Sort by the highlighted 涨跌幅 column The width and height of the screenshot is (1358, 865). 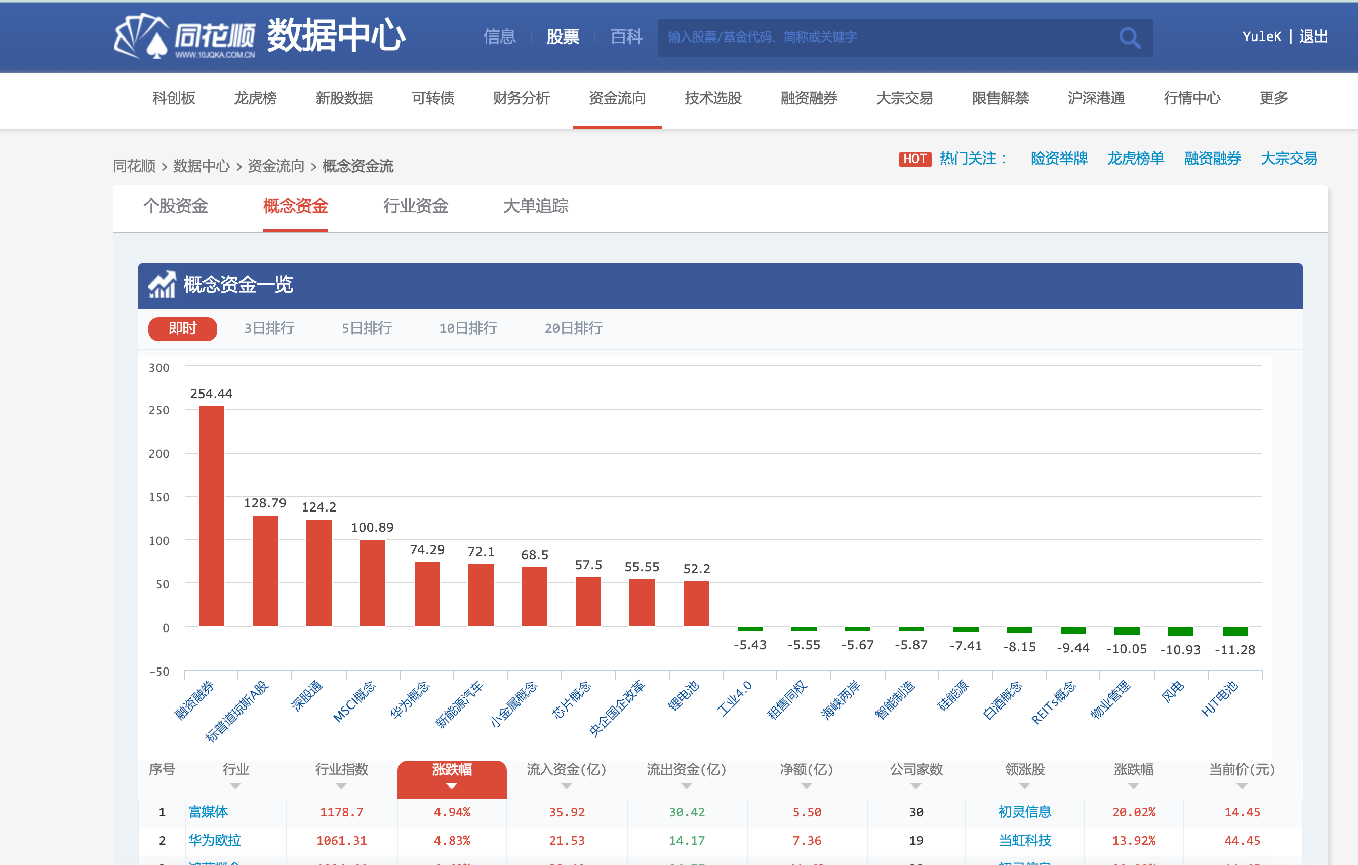[x=452, y=779]
